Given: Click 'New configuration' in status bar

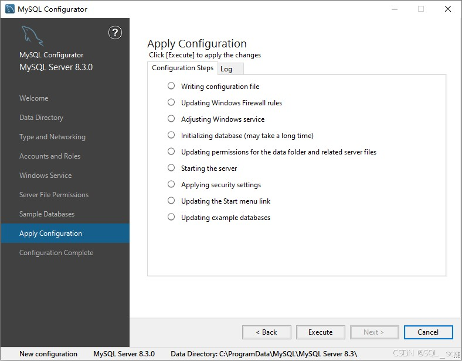Looking at the screenshot, I should coord(48,354).
